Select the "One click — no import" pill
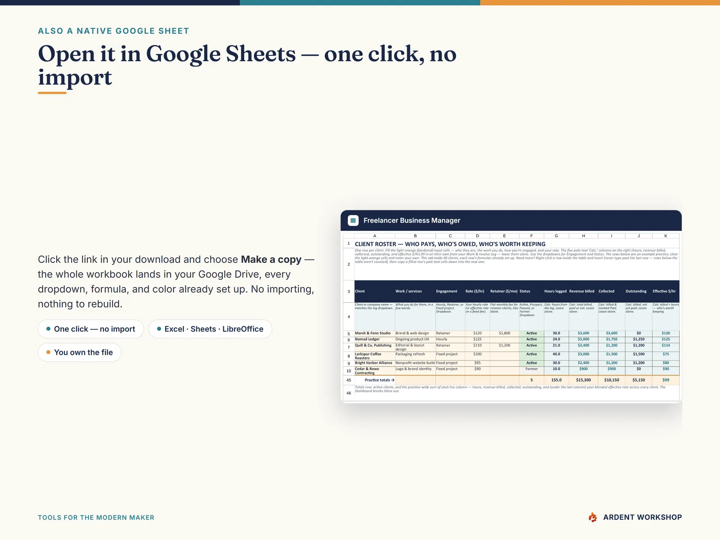This screenshot has width=720, height=540. point(91,329)
